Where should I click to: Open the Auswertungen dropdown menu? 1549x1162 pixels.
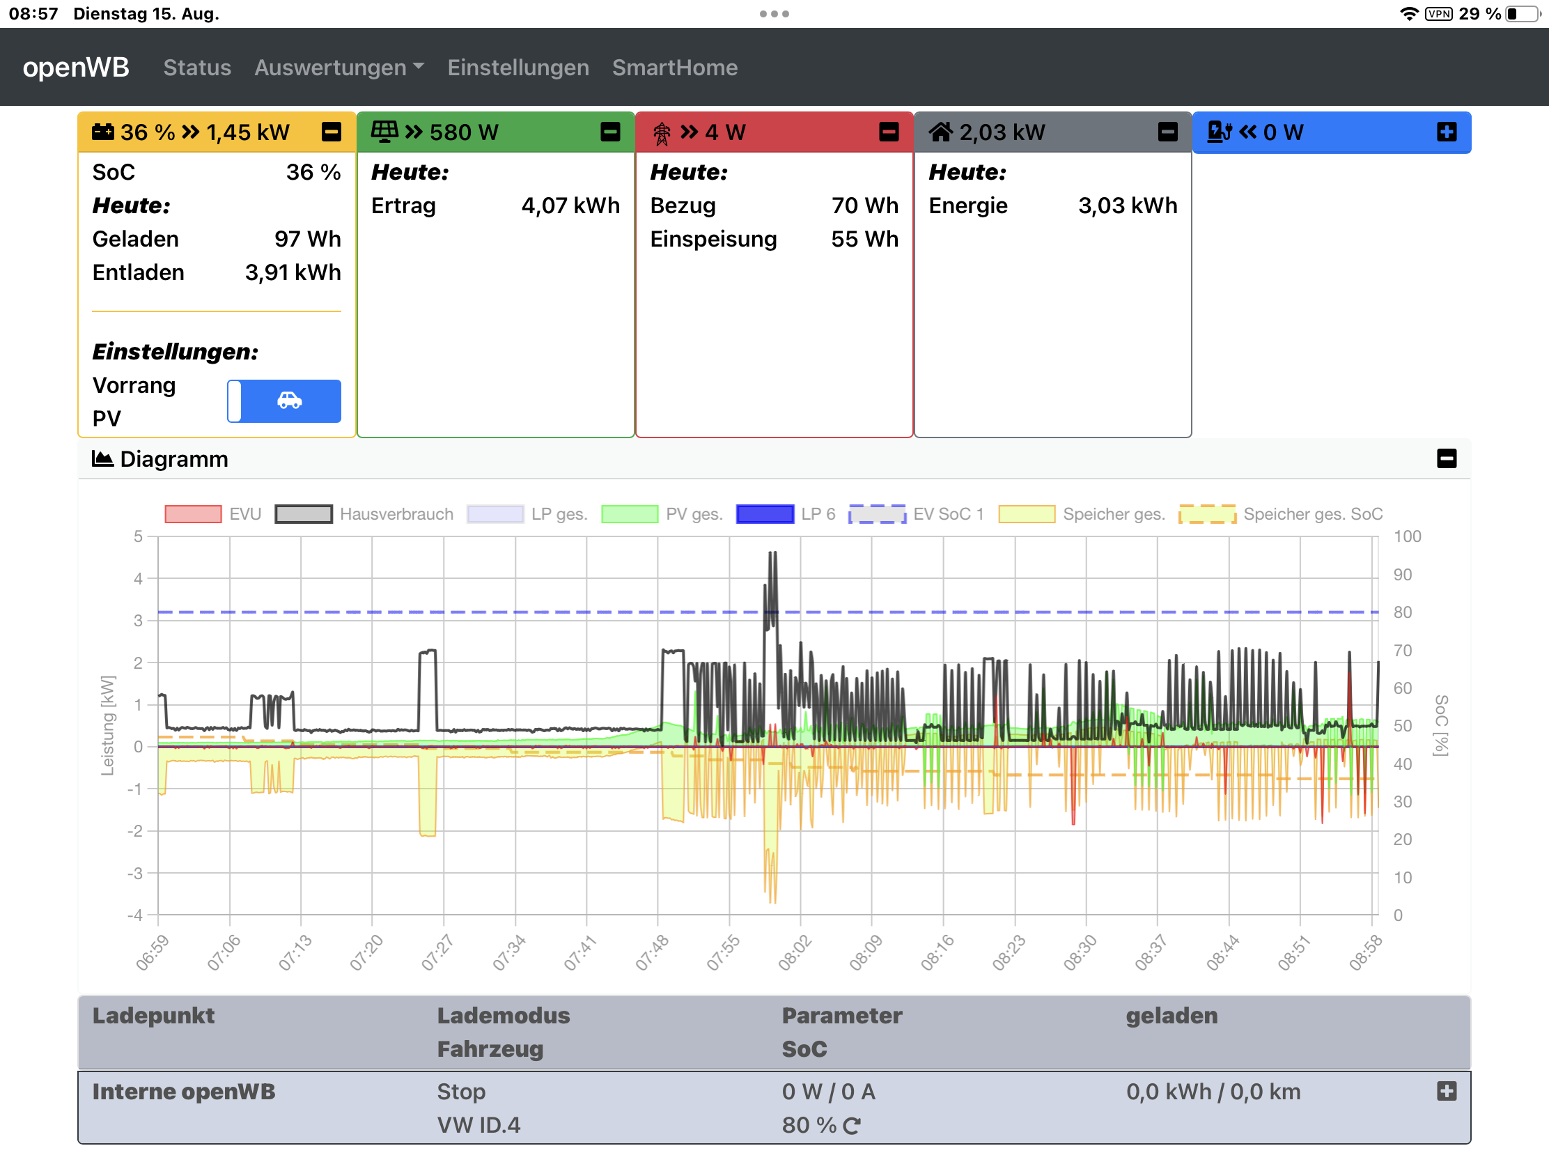click(339, 68)
